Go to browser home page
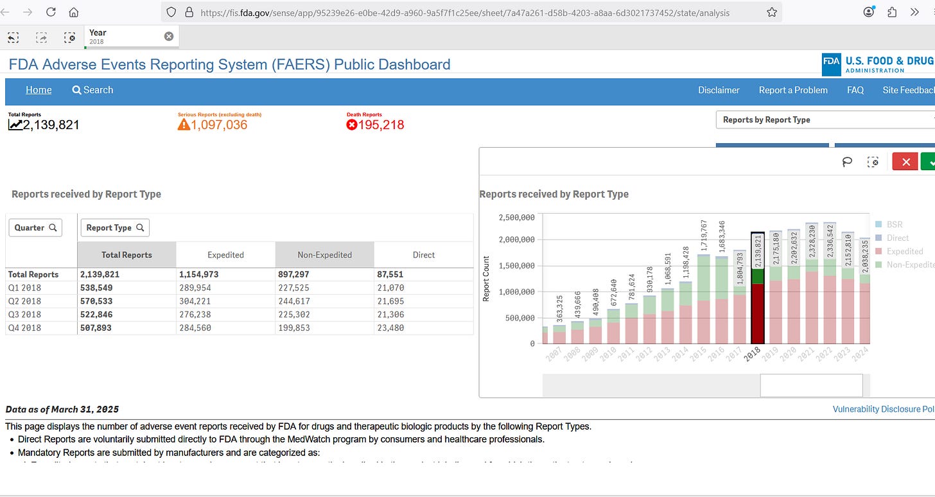The height and width of the screenshot is (497, 935). [74, 12]
